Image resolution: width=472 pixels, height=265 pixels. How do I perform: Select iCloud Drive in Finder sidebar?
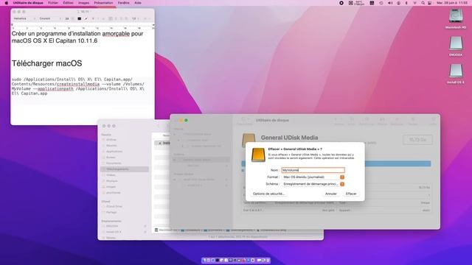(x=125, y=207)
